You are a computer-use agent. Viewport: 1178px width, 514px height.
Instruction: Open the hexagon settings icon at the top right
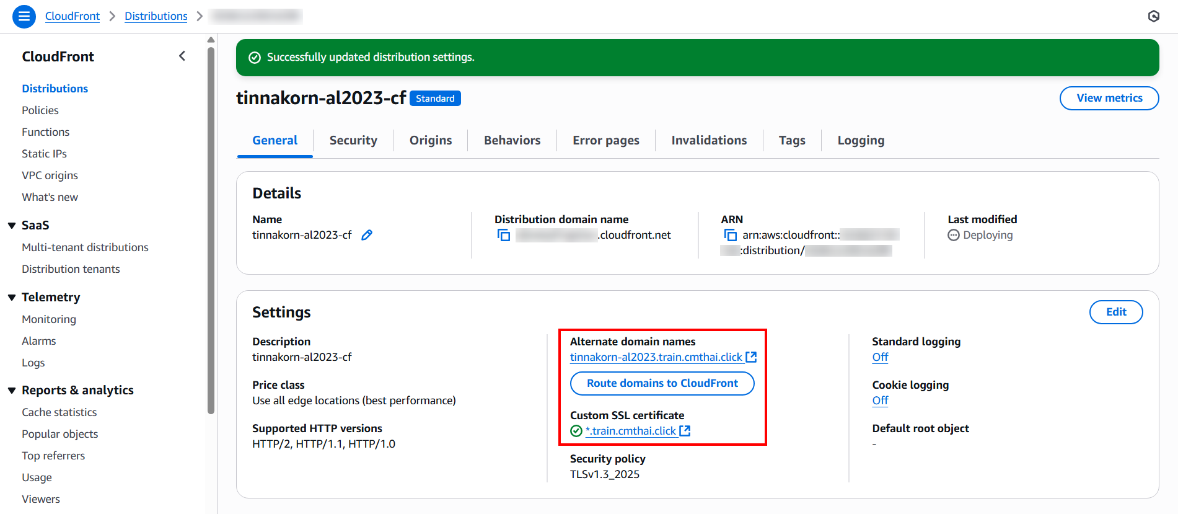pos(1154,16)
